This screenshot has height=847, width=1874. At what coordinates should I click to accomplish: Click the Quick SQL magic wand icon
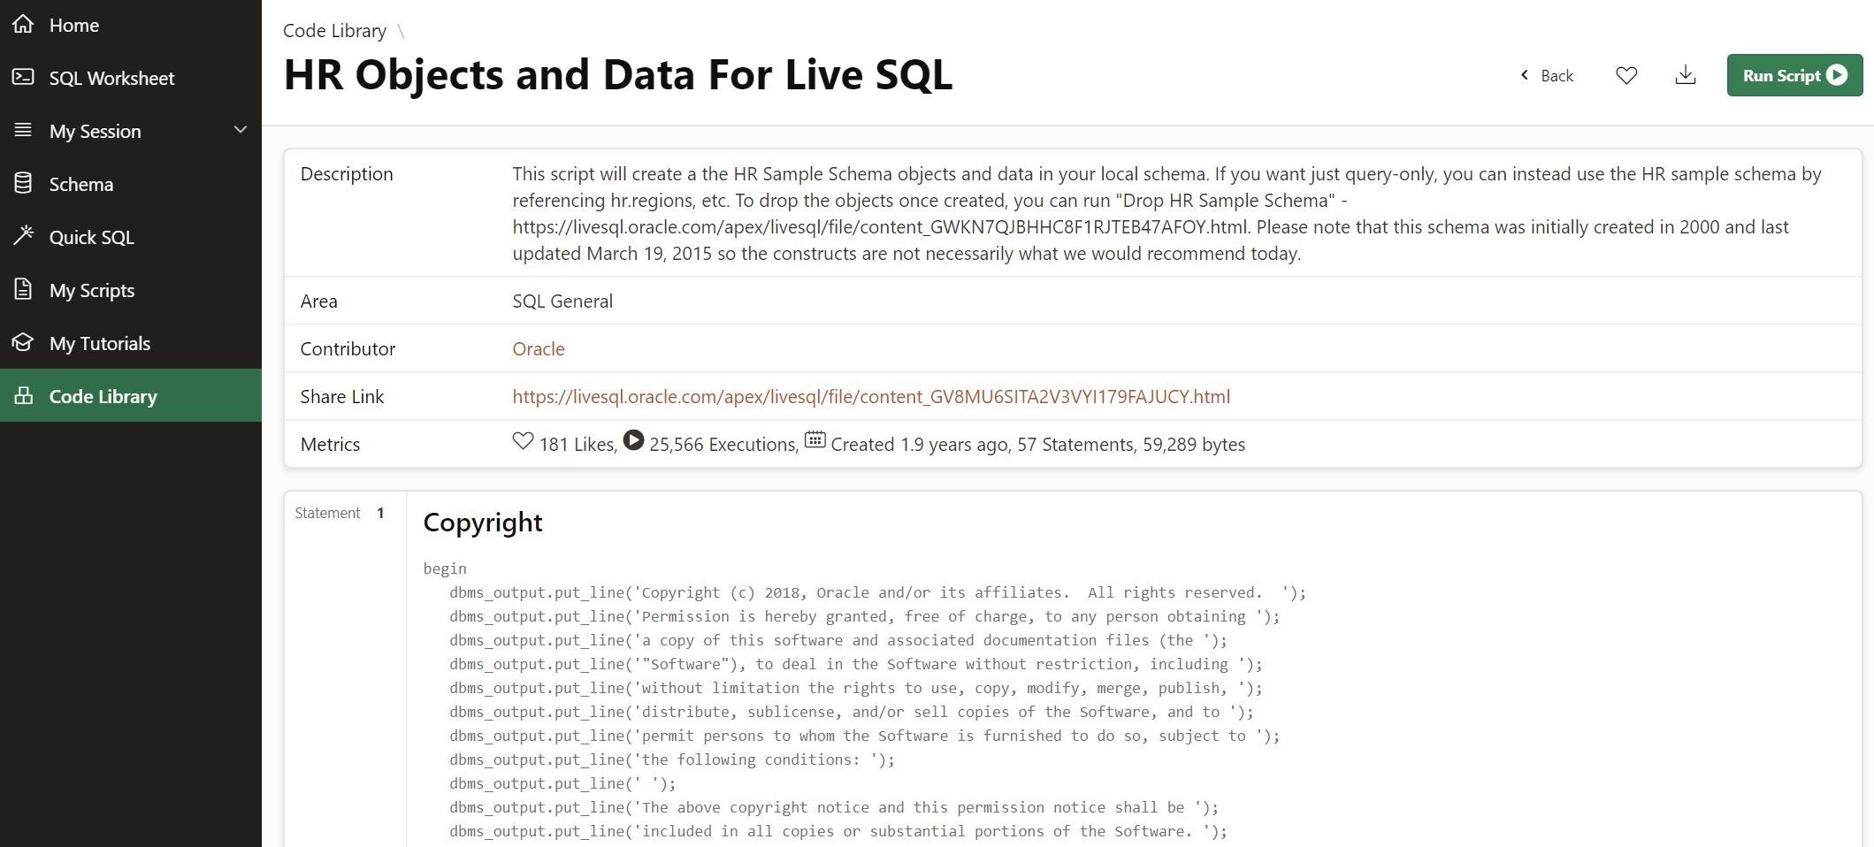click(23, 235)
